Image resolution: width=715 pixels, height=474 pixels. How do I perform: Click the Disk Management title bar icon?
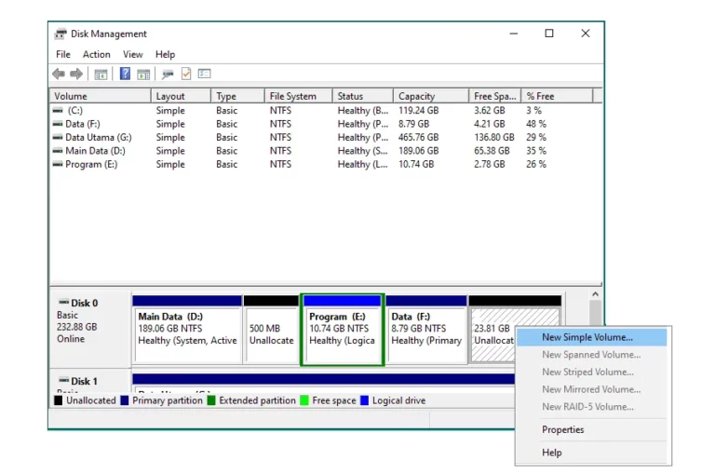click(x=61, y=34)
